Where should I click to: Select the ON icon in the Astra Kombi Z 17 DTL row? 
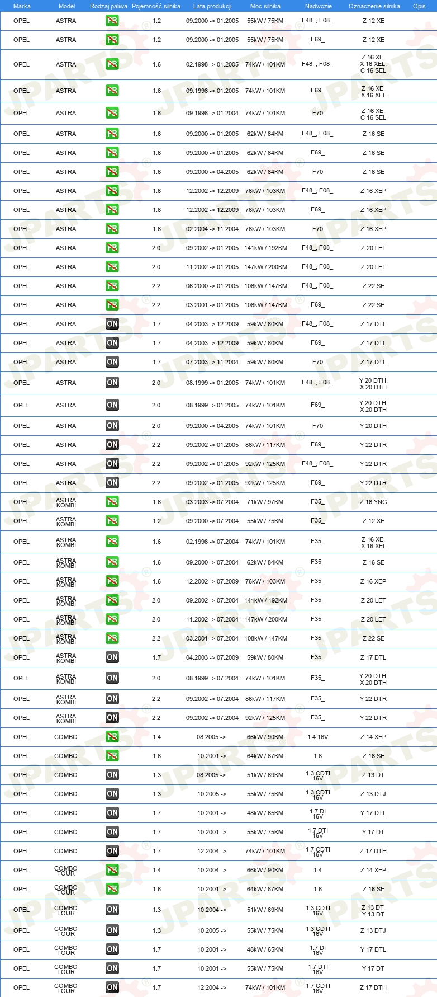(112, 657)
